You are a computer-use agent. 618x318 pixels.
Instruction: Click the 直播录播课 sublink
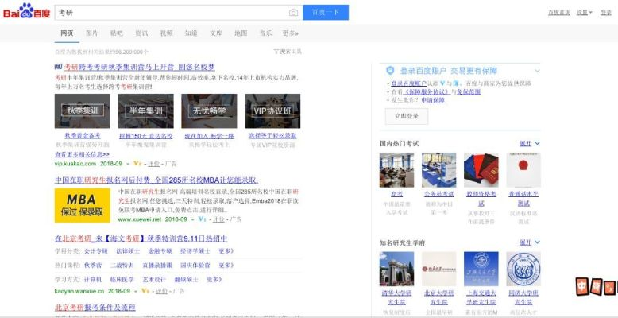[157, 265]
